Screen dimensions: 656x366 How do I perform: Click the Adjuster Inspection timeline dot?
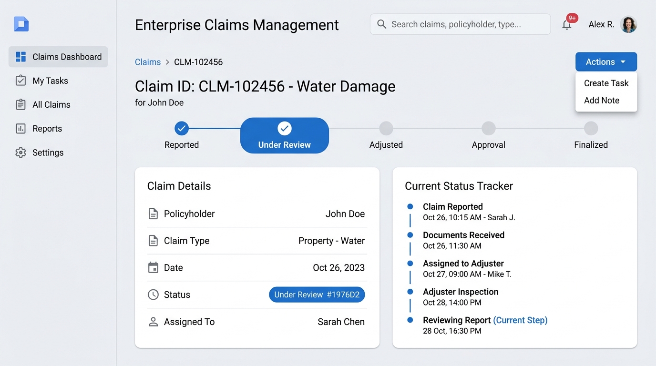[x=410, y=292]
